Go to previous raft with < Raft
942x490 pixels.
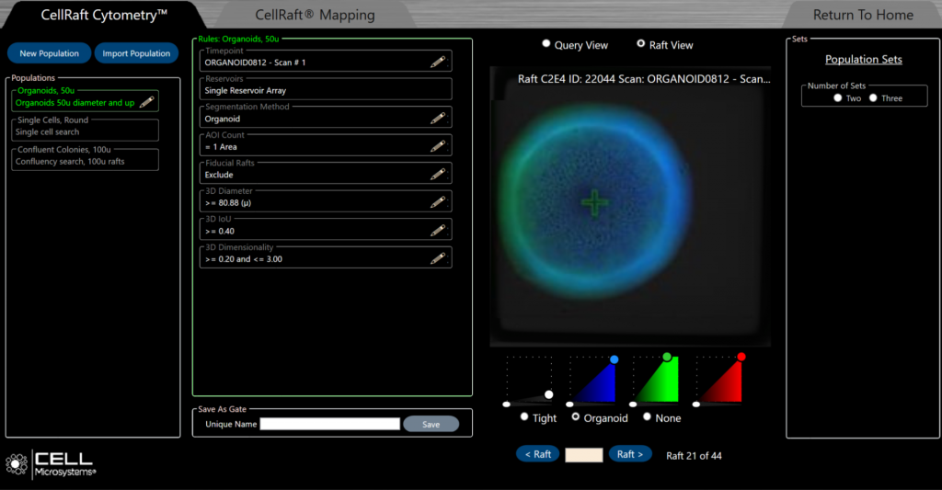pos(537,454)
